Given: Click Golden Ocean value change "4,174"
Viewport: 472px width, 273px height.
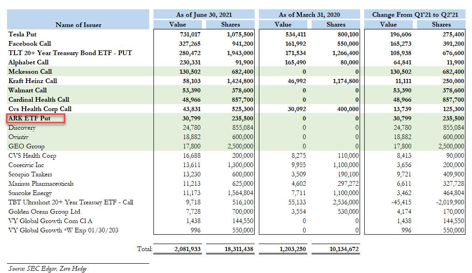Looking at the screenshot, I should [404, 212].
